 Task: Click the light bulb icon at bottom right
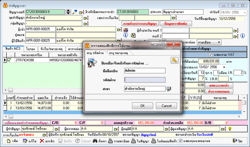click(230, 129)
